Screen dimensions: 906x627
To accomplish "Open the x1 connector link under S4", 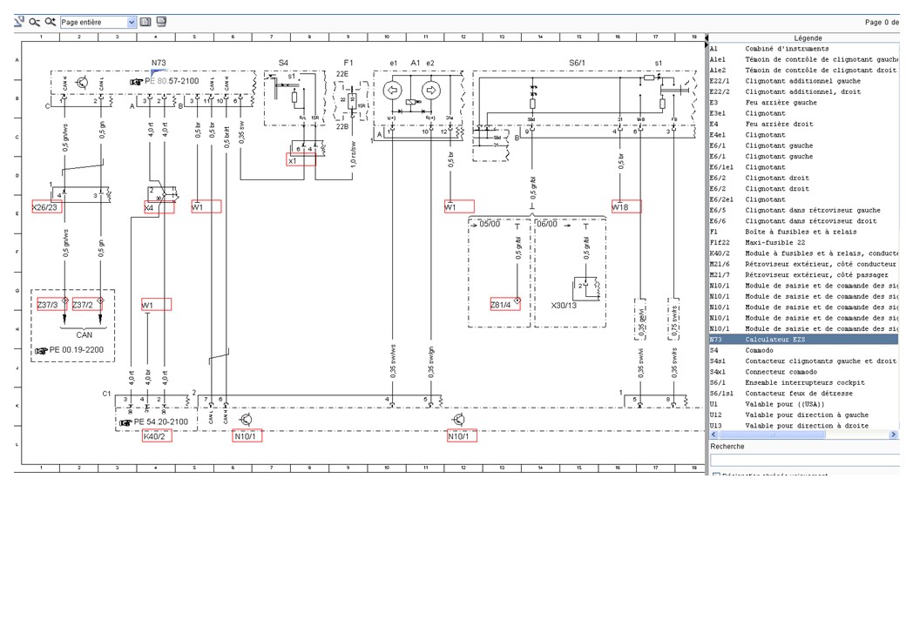I will [301, 160].
